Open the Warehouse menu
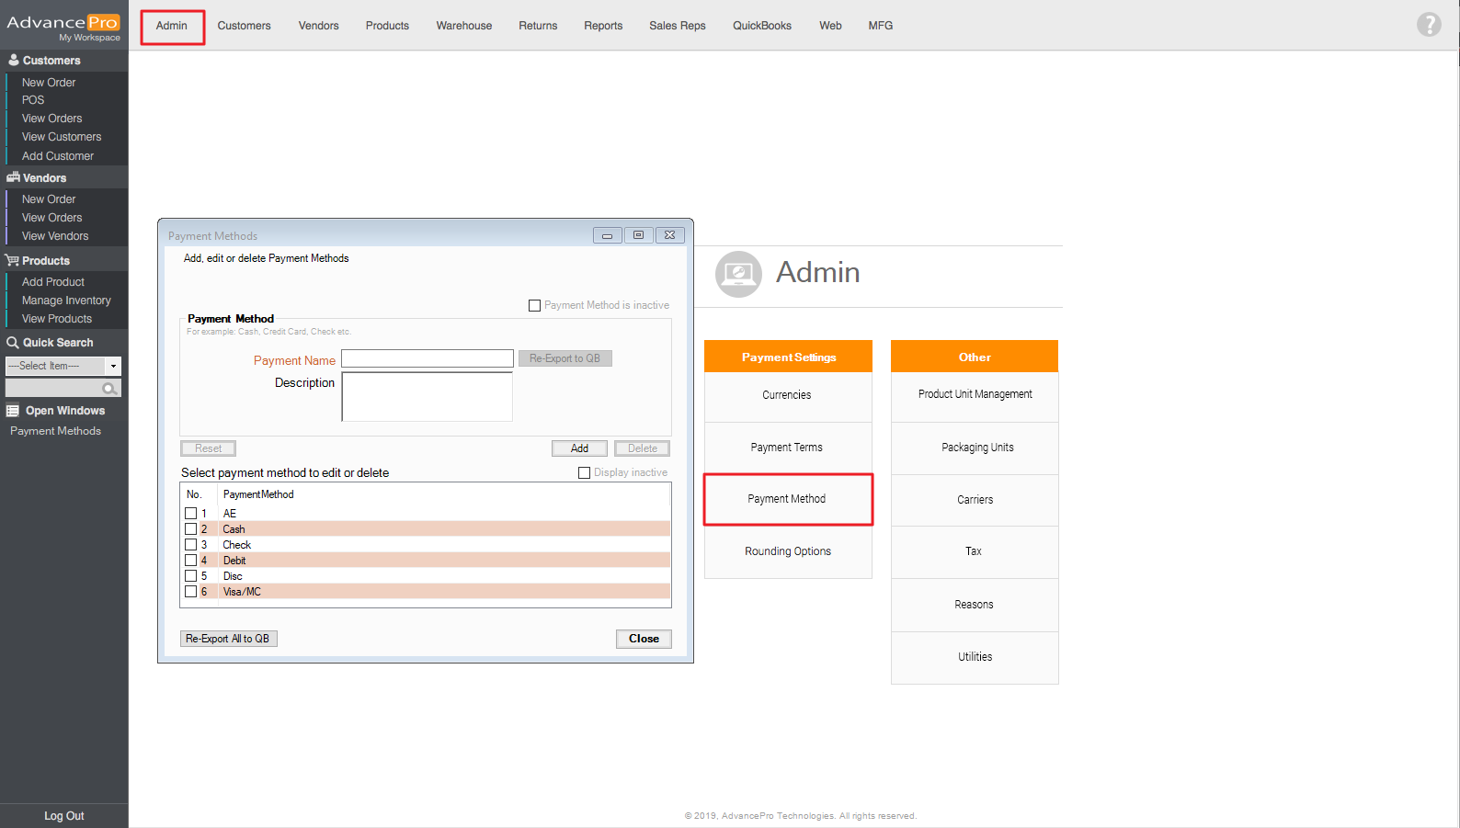 click(x=463, y=26)
